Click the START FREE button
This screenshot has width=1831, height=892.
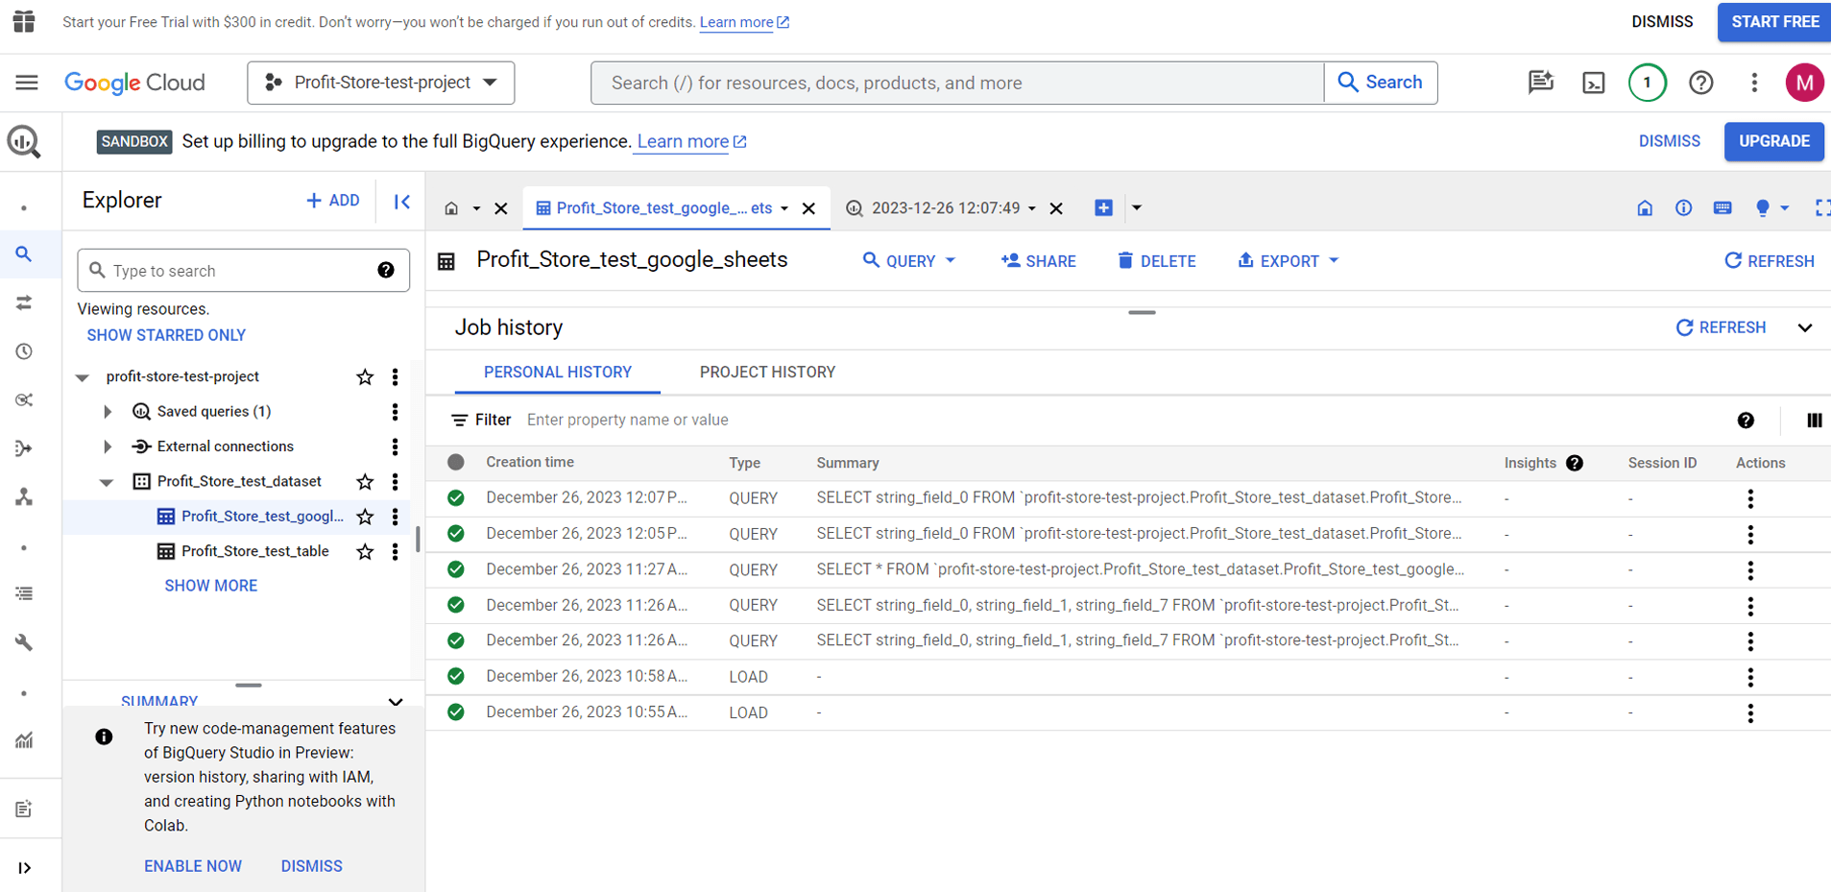(x=1774, y=21)
